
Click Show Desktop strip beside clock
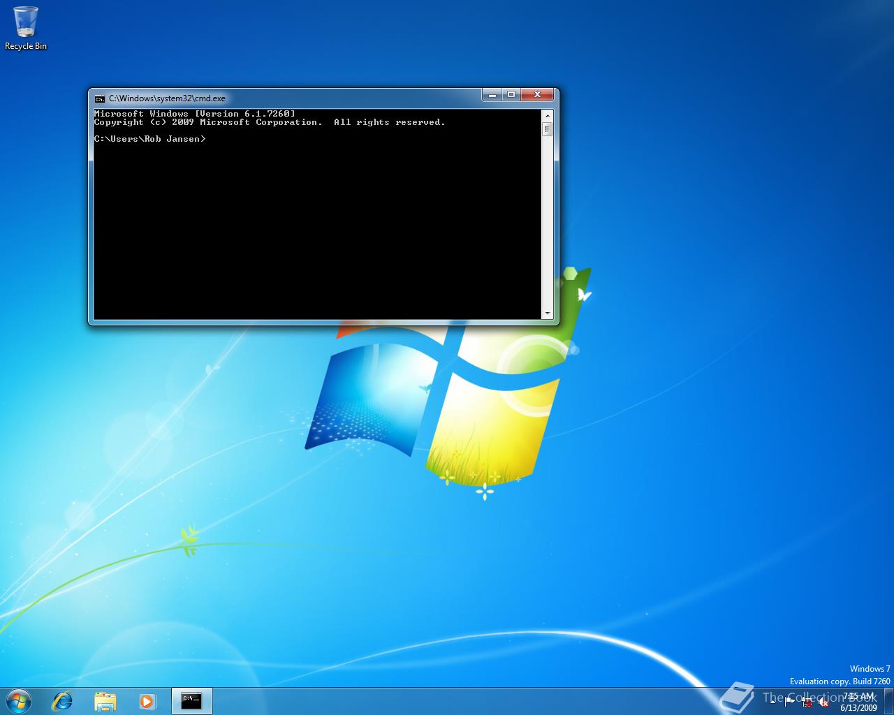pyautogui.click(x=888, y=701)
